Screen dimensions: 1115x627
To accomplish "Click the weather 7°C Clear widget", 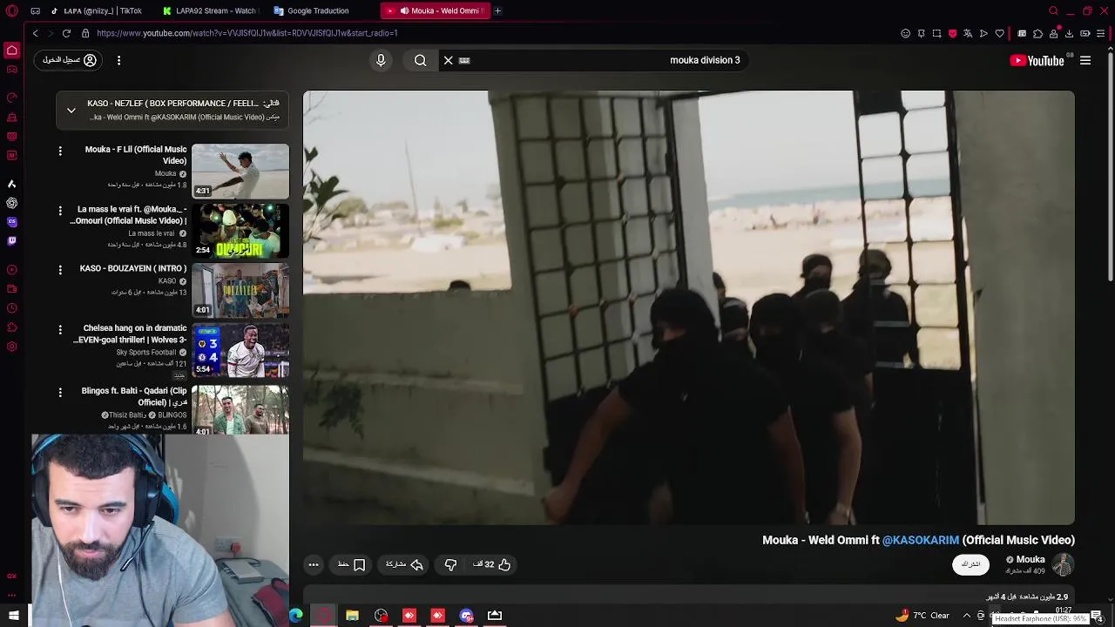I will coord(924,616).
